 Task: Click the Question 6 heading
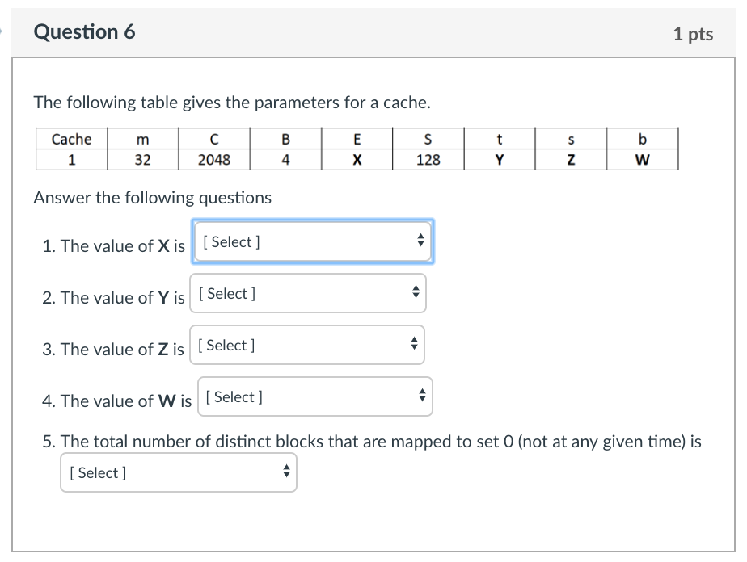tap(85, 32)
